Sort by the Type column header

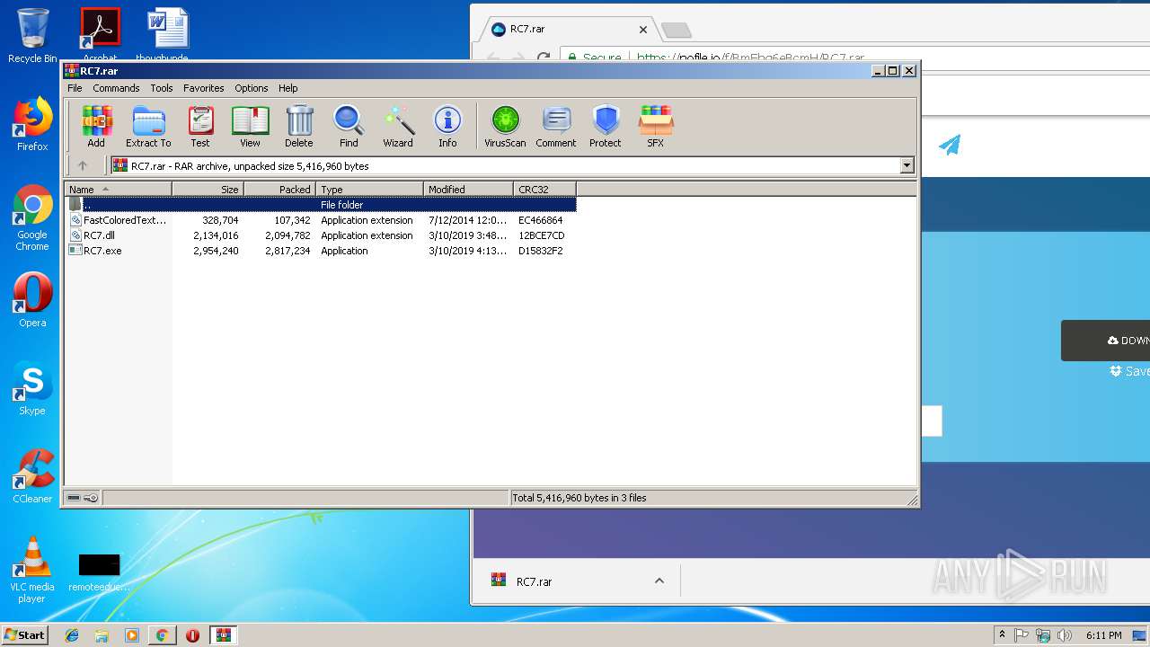(369, 189)
